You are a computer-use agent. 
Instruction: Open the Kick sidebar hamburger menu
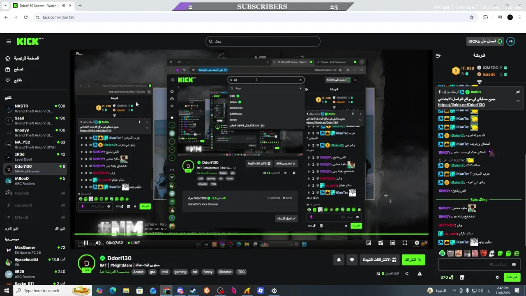click(9, 42)
